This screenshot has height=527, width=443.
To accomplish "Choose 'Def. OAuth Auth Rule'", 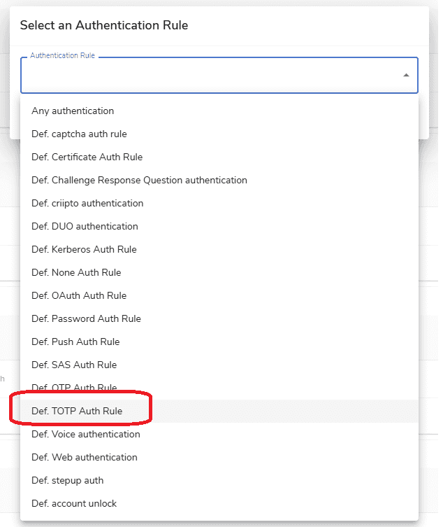I will tap(79, 295).
